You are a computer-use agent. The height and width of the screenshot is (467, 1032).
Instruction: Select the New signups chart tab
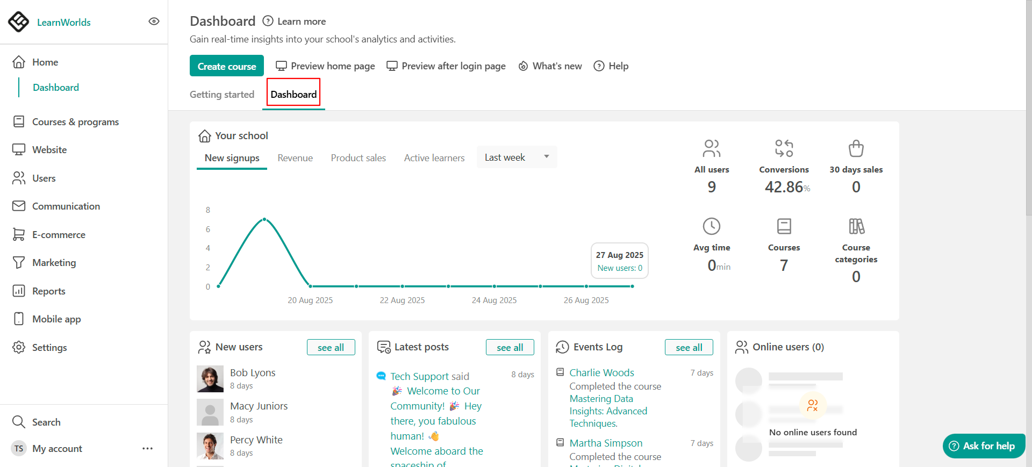[232, 158]
